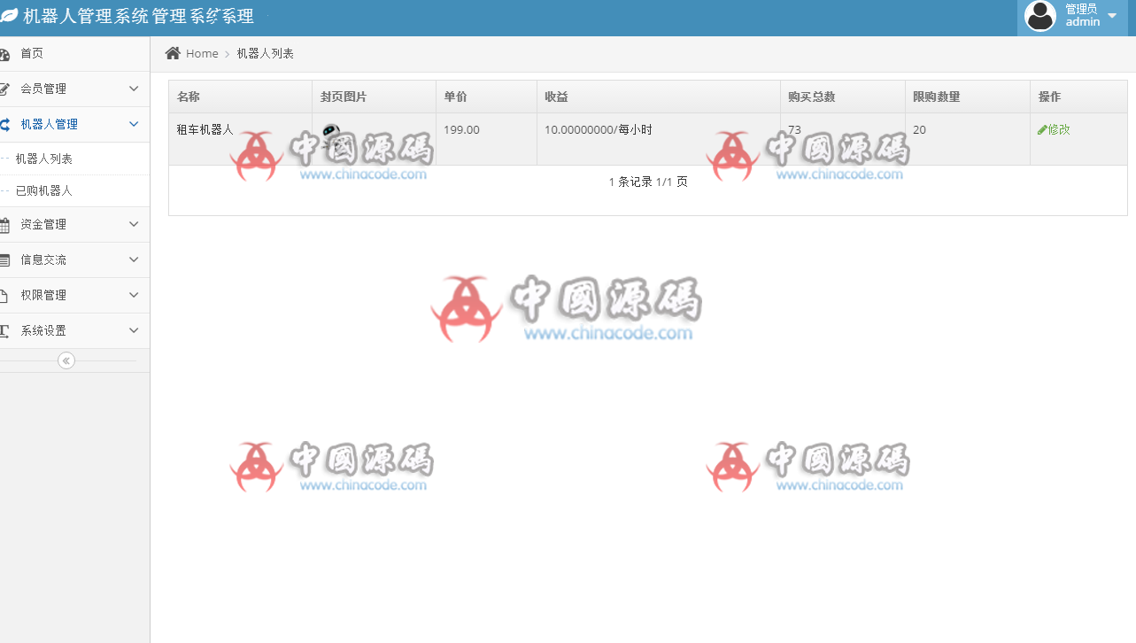Viewport: 1136px width, 643px height.
Task: Click the calendar icon beside 资金管理
Action: coord(4,225)
